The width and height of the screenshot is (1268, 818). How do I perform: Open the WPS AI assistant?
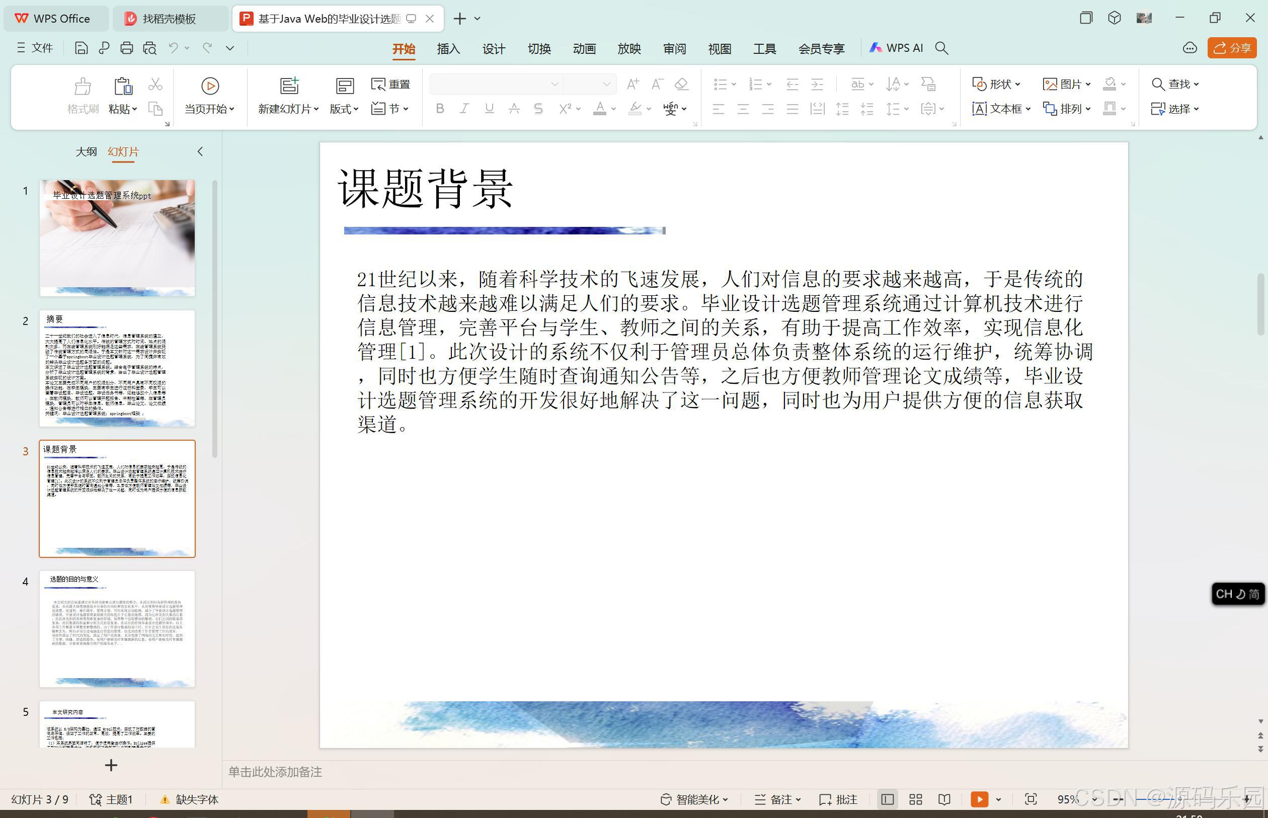(x=897, y=48)
